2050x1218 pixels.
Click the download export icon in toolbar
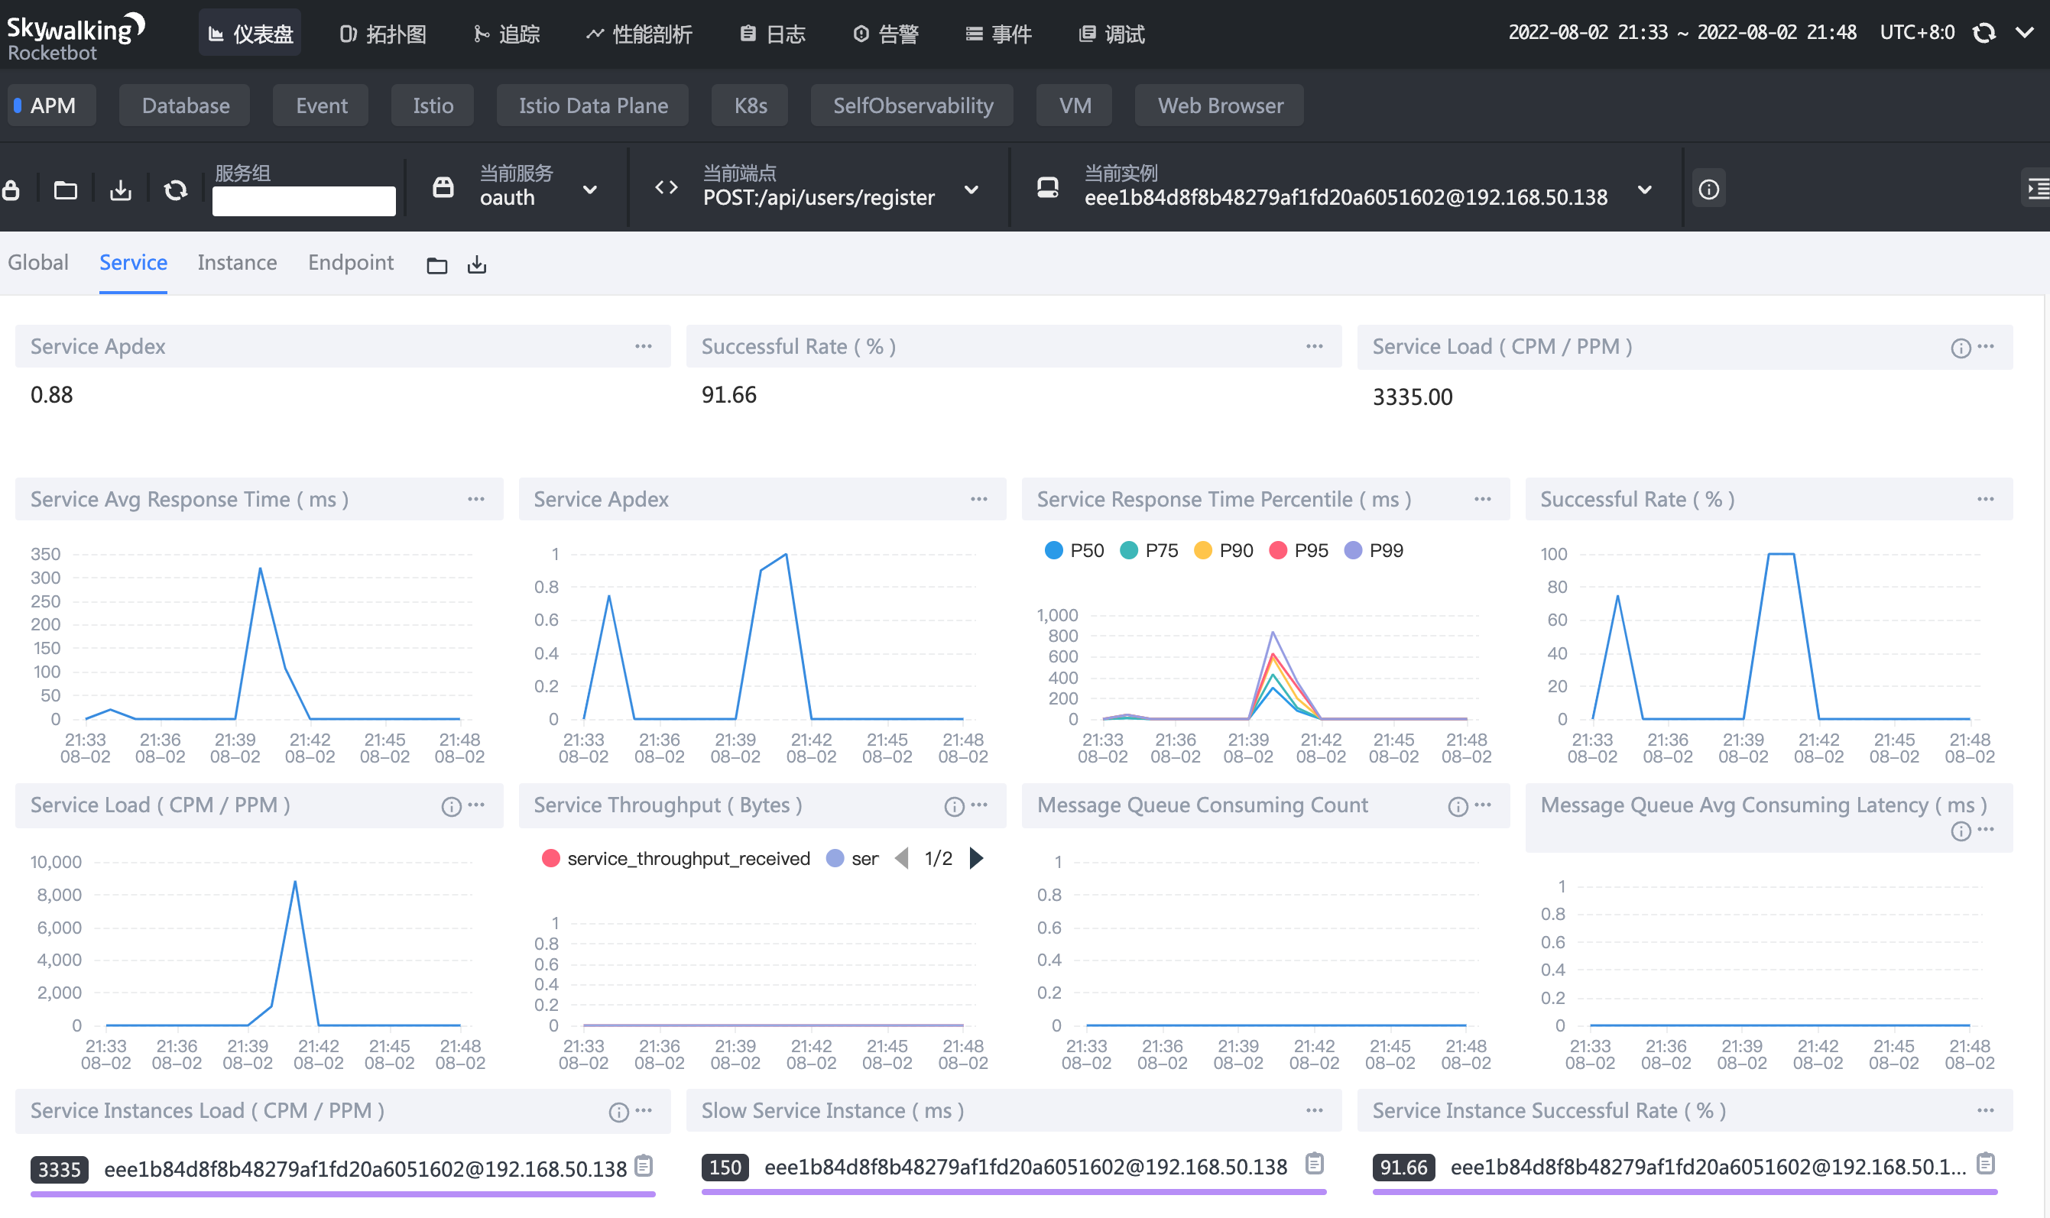pos(121,190)
